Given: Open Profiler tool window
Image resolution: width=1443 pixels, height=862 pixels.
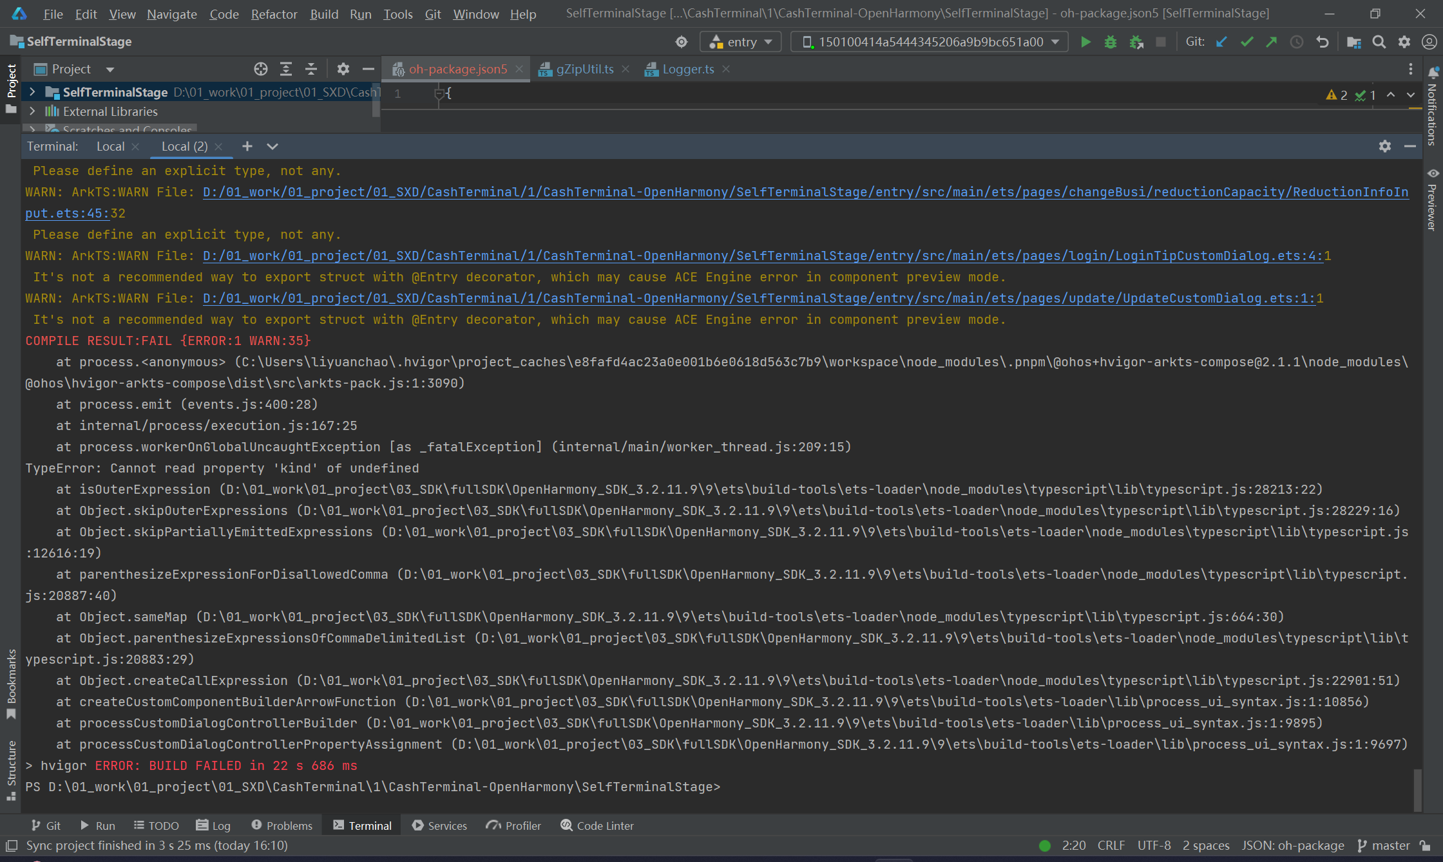Looking at the screenshot, I should coord(514,825).
